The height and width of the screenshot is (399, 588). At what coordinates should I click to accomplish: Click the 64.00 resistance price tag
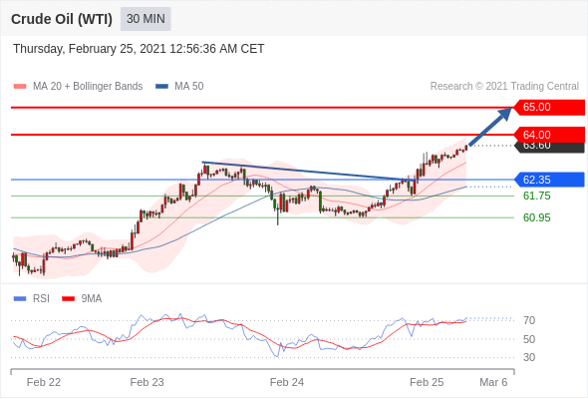549,135
